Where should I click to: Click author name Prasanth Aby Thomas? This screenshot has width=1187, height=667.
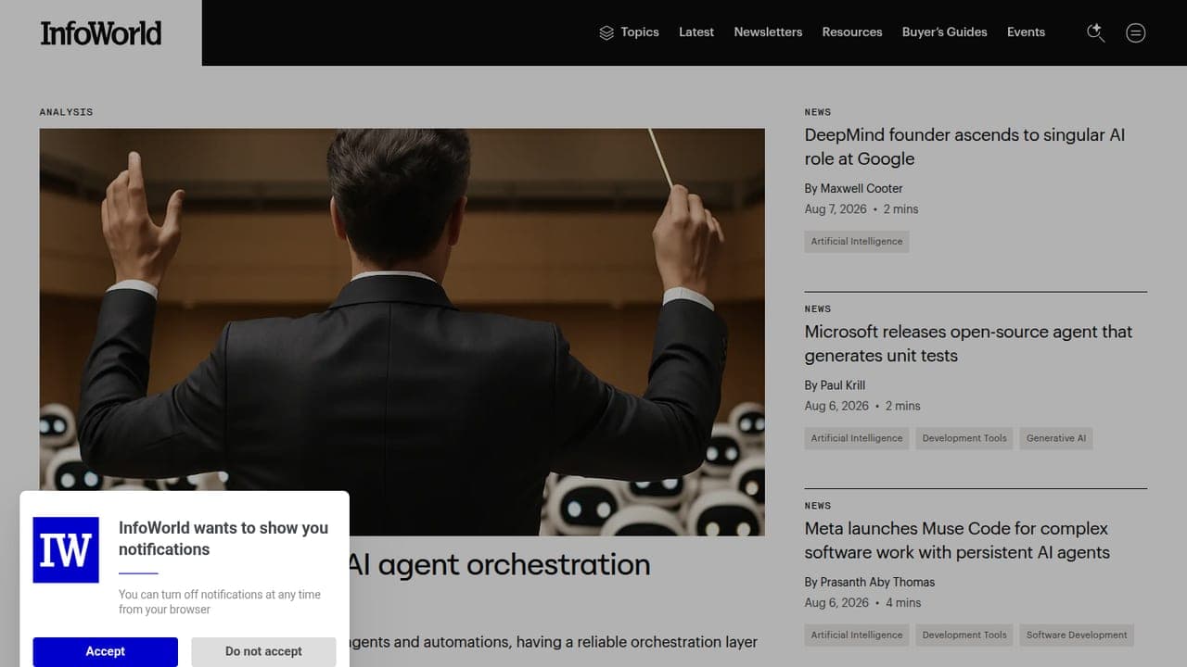pyautogui.click(x=877, y=583)
